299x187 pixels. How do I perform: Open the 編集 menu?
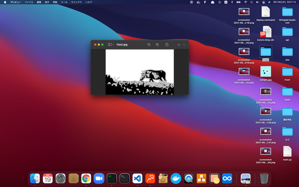pos(39,2)
